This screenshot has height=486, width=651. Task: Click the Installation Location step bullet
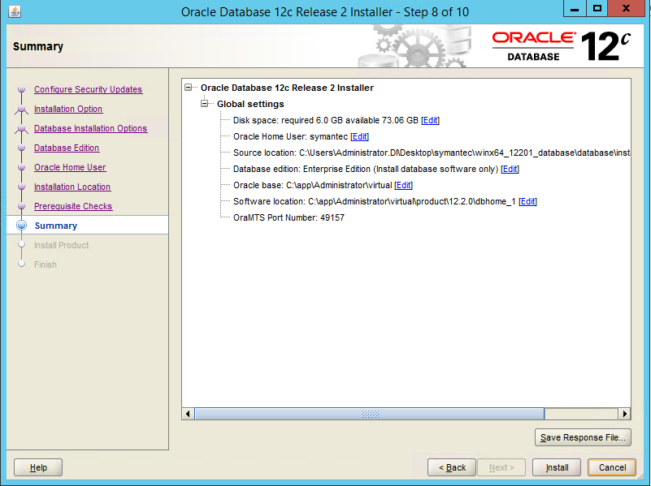[x=22, y=187]
